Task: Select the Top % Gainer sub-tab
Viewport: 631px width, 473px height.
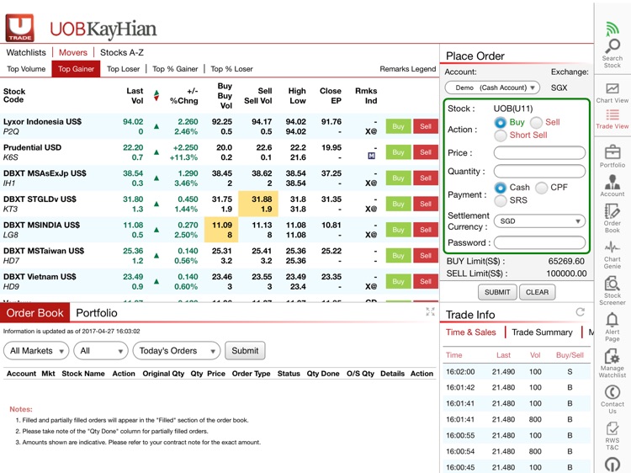Action: (x=175, y=69)
